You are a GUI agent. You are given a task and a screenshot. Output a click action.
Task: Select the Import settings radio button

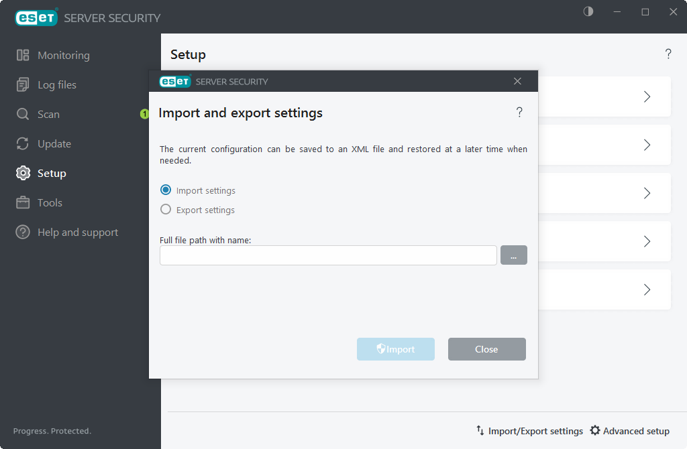point(166,190)
